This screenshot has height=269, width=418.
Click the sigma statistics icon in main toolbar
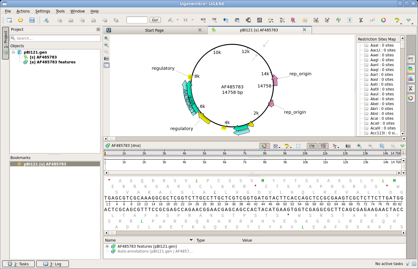click(350, 20)
